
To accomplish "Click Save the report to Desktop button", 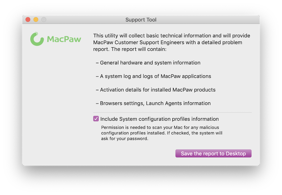I will pos(213,154).
